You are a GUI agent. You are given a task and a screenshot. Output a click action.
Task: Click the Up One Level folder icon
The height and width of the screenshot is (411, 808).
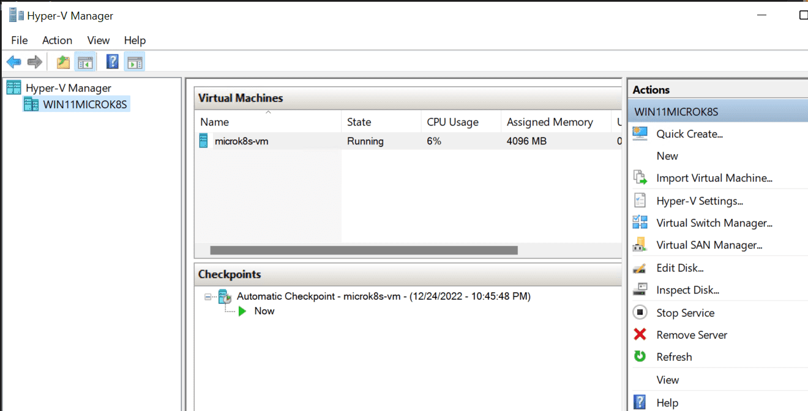63,62
